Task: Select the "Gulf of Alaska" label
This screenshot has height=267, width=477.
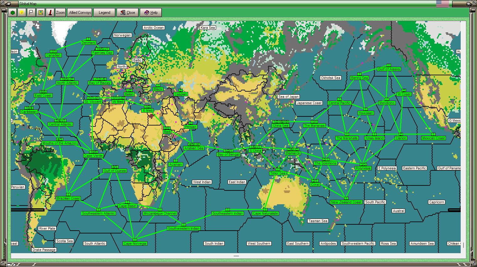Action: coord(389,69)
